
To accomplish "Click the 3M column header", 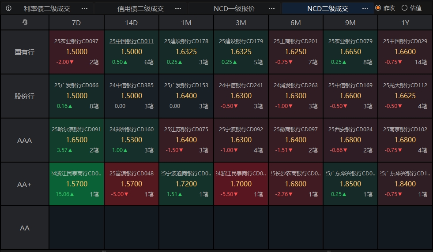I will 241,22.
